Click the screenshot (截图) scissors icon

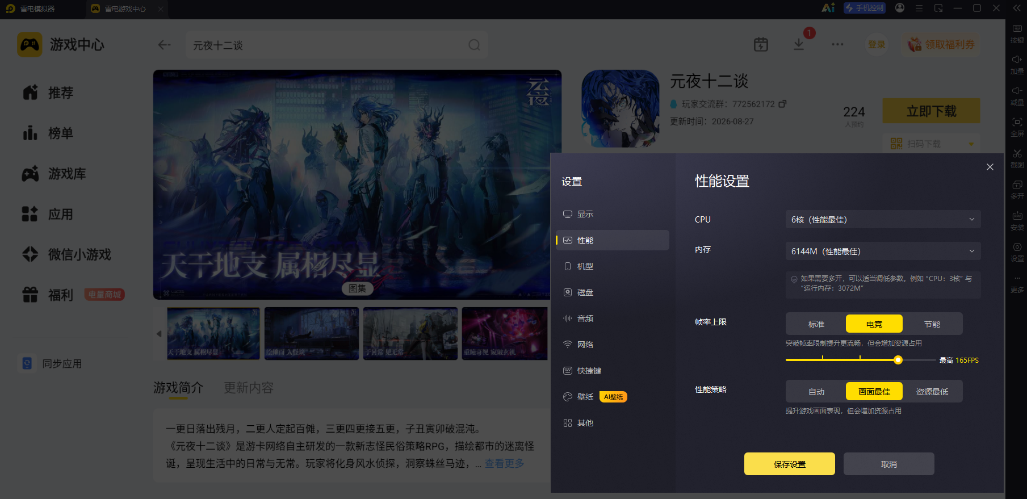(1017, 154)
